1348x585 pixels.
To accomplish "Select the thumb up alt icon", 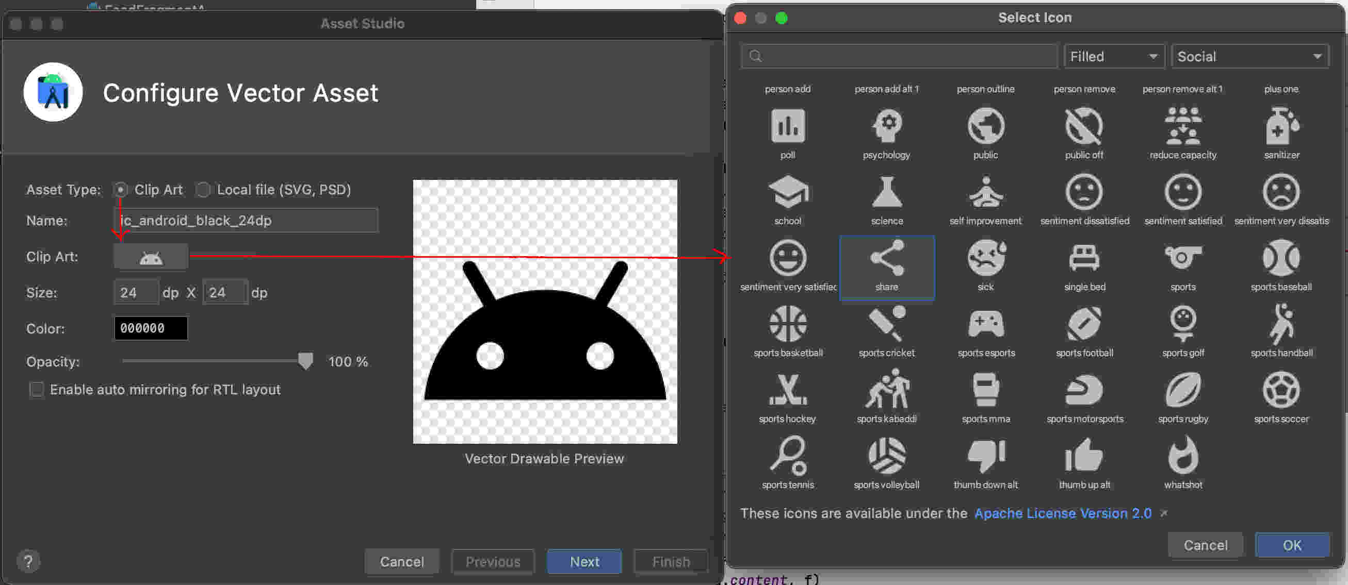I will coord(1084,455).
